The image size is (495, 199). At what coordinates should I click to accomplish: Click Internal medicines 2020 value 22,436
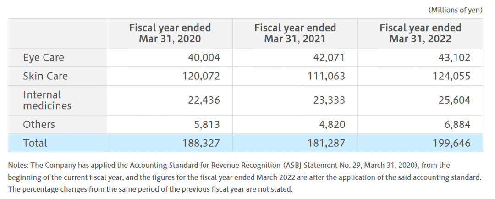point(204,100)
